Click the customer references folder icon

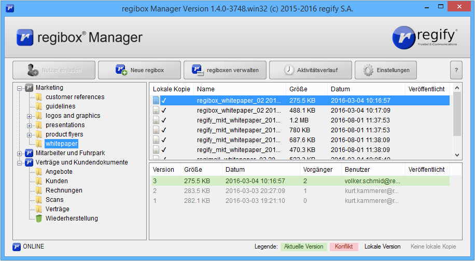39,97
